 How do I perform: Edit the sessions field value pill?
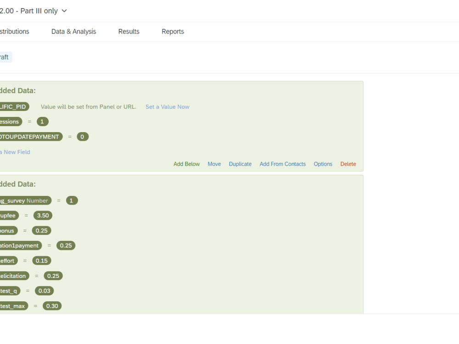coord(42,121)
